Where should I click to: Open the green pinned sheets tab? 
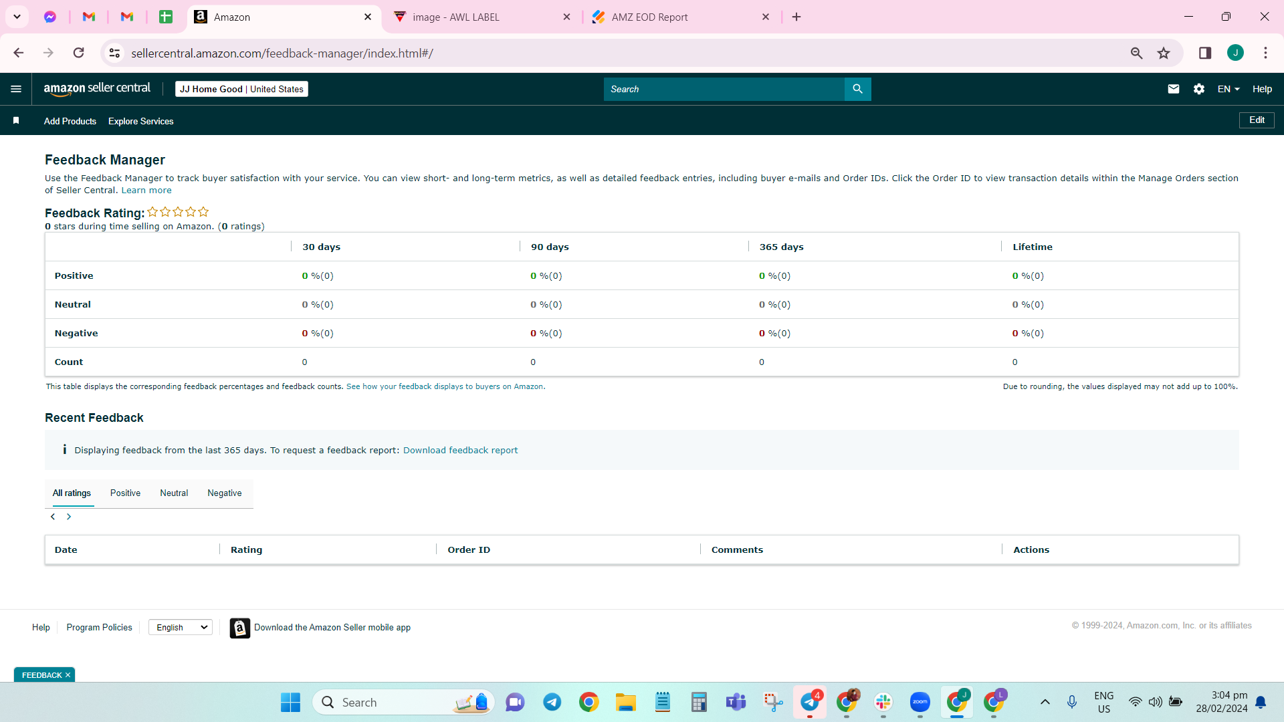tap(166, 17)
